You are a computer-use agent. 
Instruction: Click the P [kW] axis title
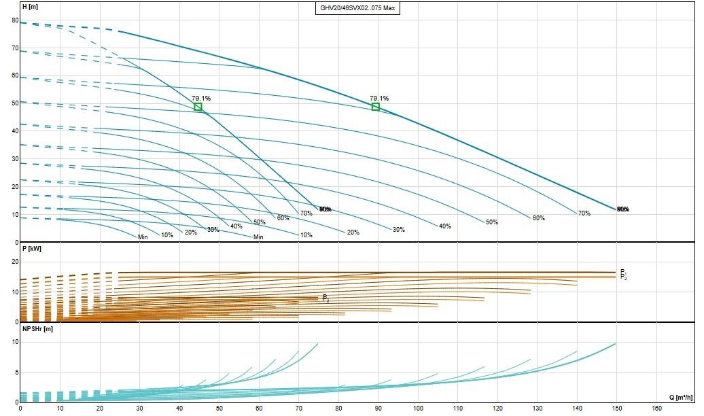(31, 248)
